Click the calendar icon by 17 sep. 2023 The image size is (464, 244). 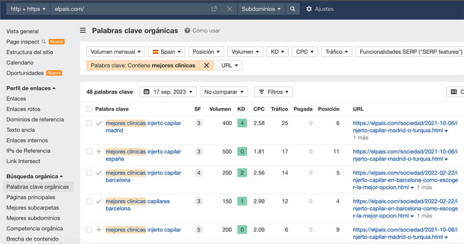146,92
